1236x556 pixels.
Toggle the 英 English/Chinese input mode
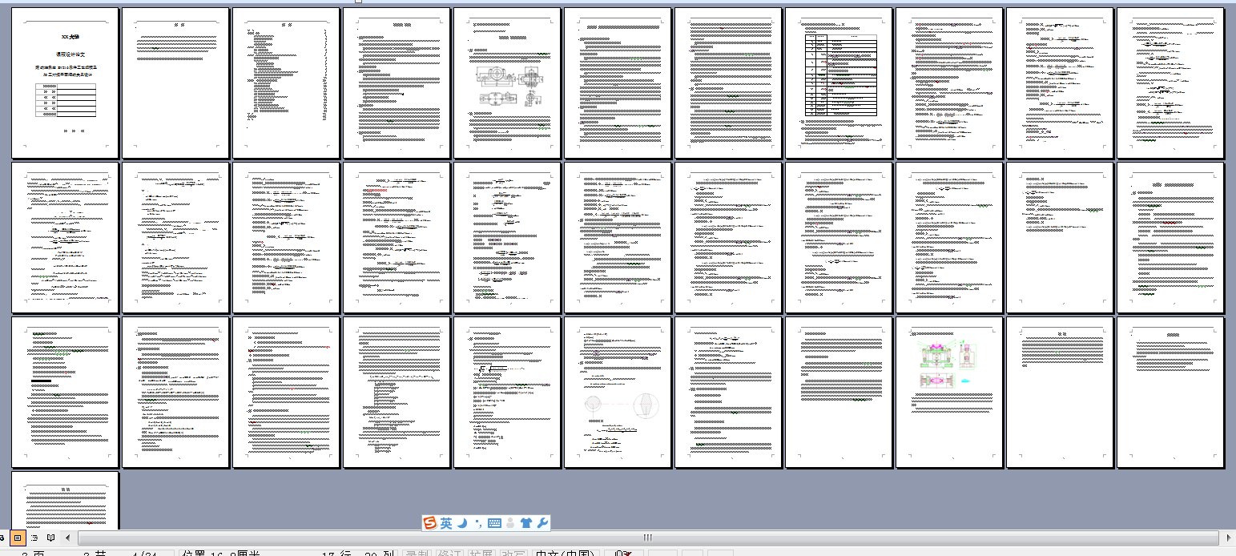[x=446, y=523]
